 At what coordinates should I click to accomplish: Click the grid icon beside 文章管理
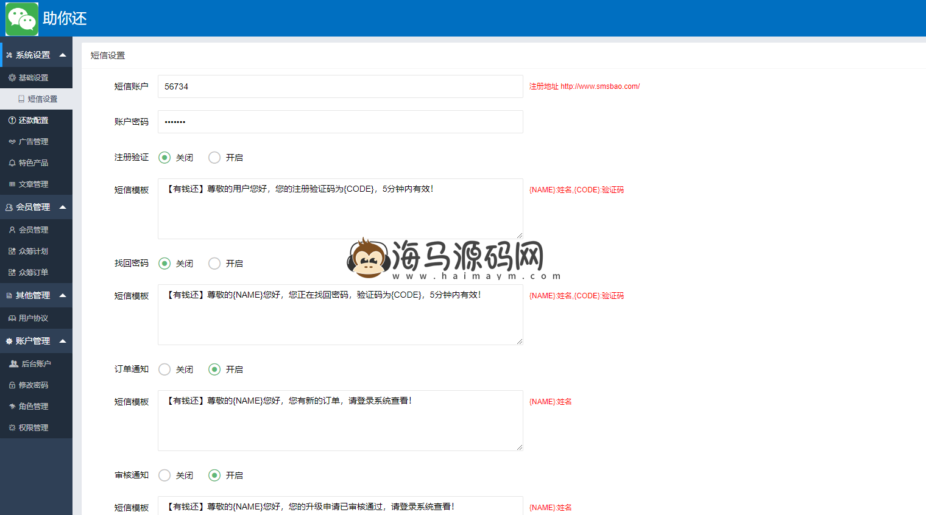[x=12, y=184]
